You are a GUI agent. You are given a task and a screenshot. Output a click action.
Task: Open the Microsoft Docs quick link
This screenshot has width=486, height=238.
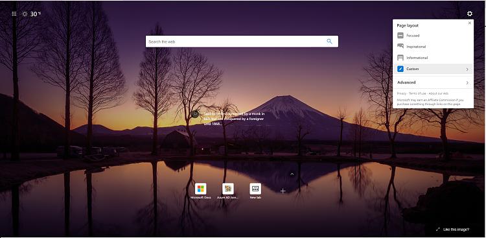pos(200,191)
